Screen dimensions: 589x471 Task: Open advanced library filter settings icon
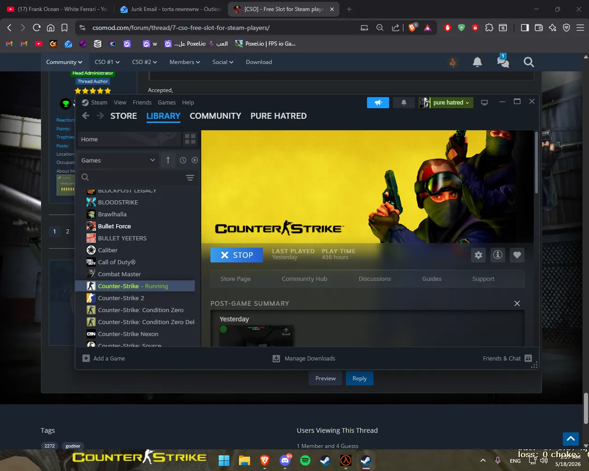click(x=190, y=178)
